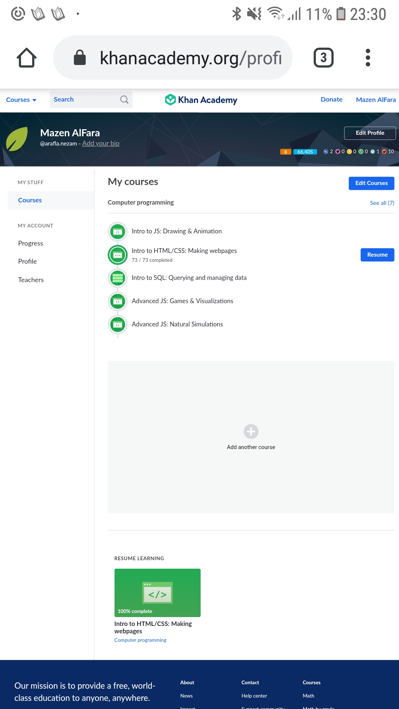This screenshot has width=399, height=709.
Task: Click the green leaf profile avatar
Action: [x=17, y=139]
